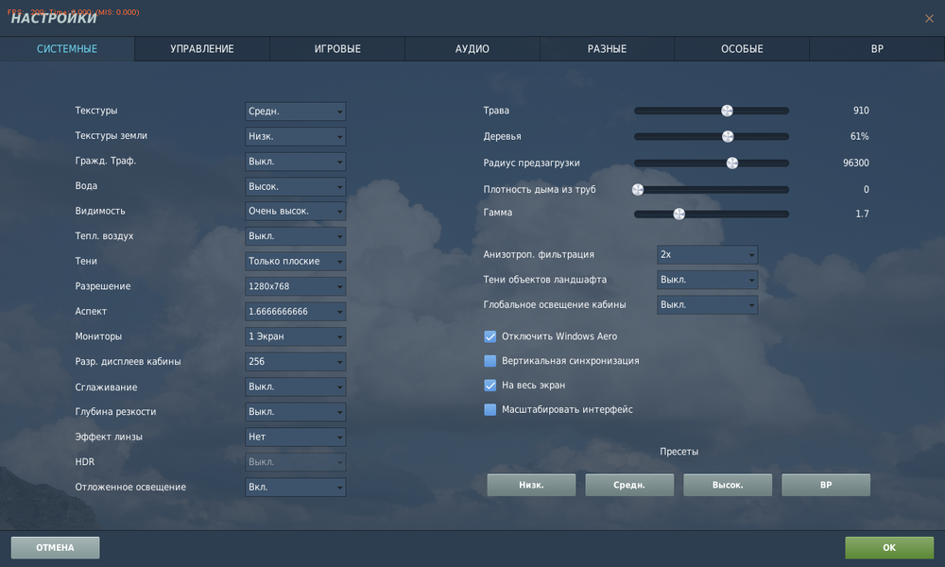Open the Глубина резкости dropdown
The width and height of the screenshot is (945, 567).
point(295,412)
